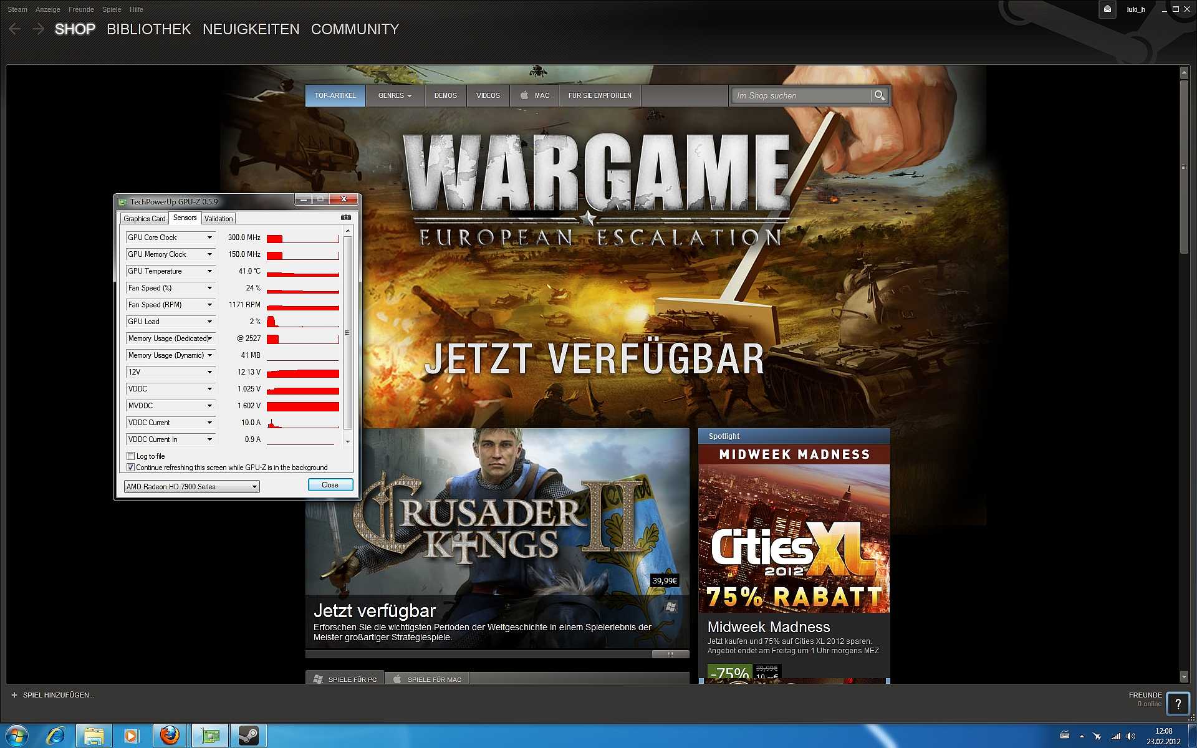Open Firefox from the taskbar
Image resolution: width=1197 pixels, height=748 pixels.
(170, 736)
